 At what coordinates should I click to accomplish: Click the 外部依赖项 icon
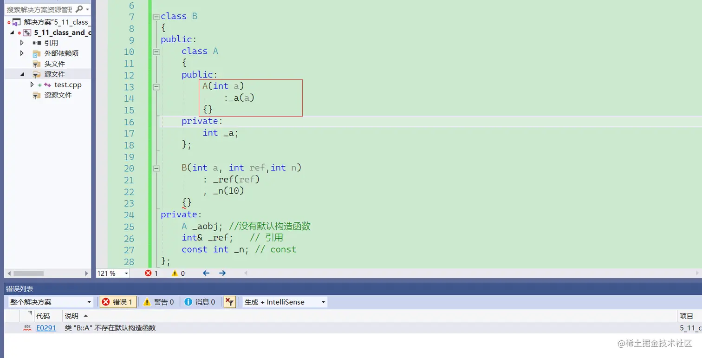coord(37,53)
